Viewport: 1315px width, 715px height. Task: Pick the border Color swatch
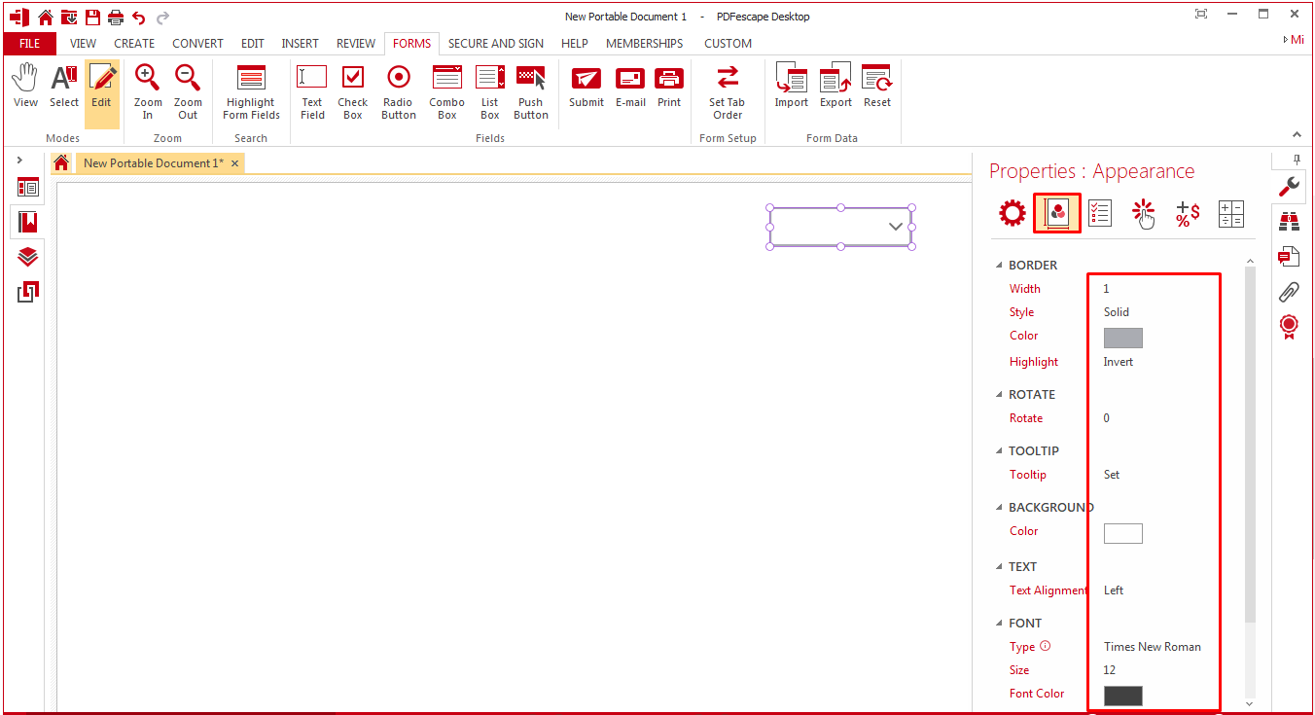1122,338
